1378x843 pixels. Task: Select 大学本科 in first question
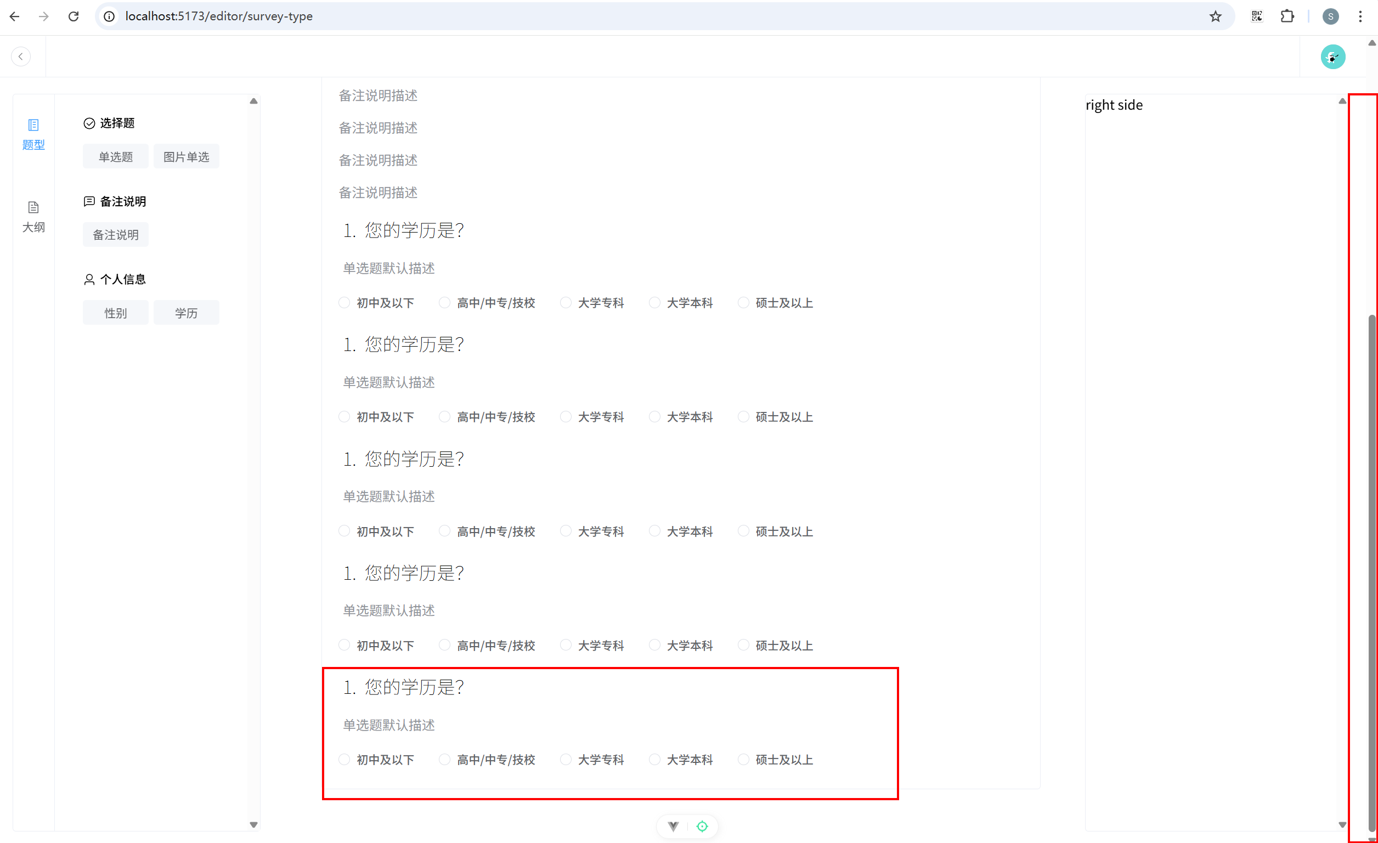(654, 303)
